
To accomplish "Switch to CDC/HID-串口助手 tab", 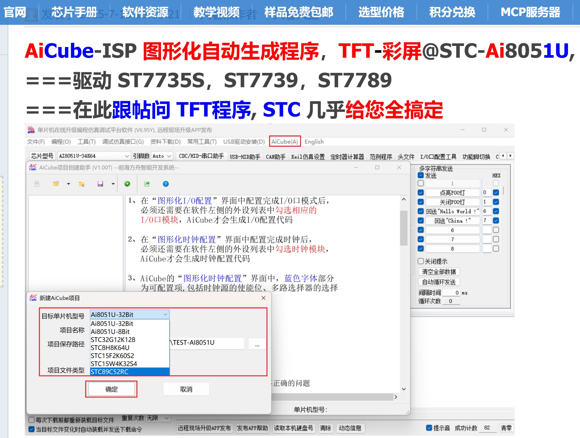I will (x=201, y=156).
